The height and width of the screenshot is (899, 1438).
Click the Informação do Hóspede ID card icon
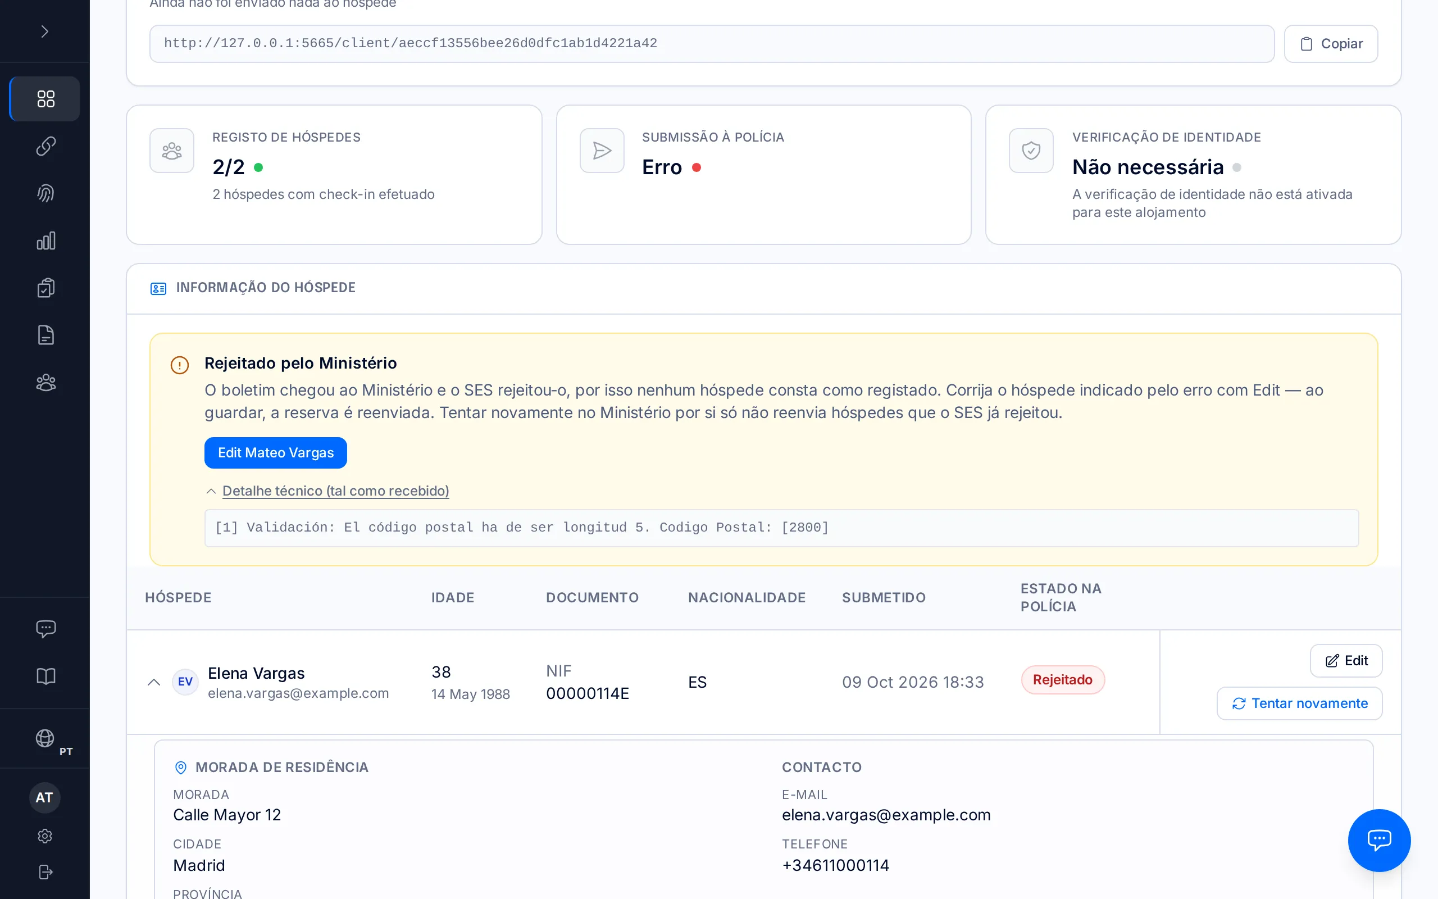tap(158, 288)
